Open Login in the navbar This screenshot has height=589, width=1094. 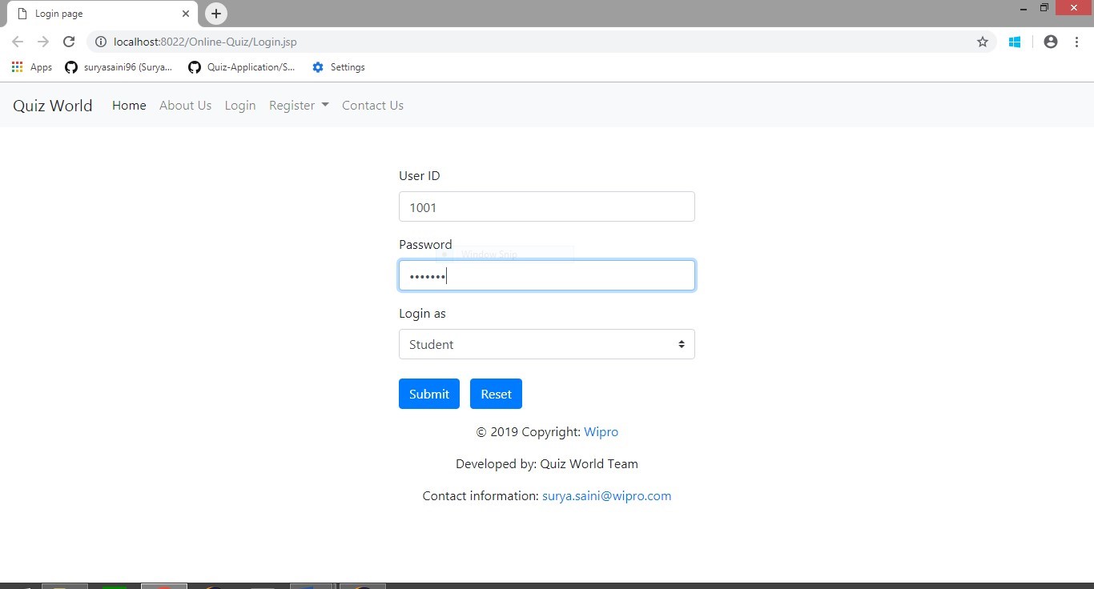pos(240,106)
